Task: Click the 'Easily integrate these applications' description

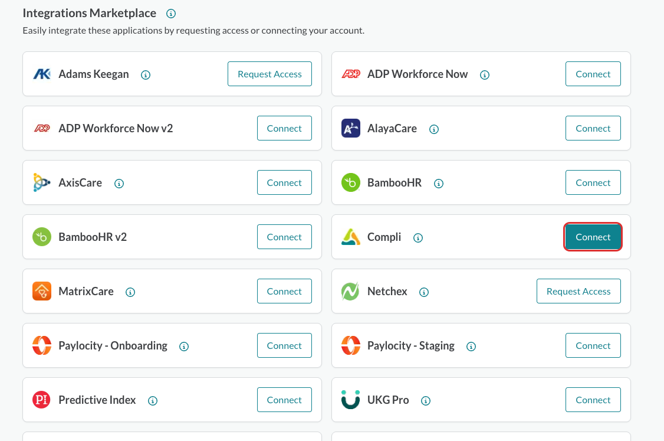Action: [x=193, y=31]
